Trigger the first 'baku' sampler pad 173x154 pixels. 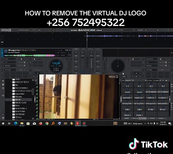click(x=127, y=108)
